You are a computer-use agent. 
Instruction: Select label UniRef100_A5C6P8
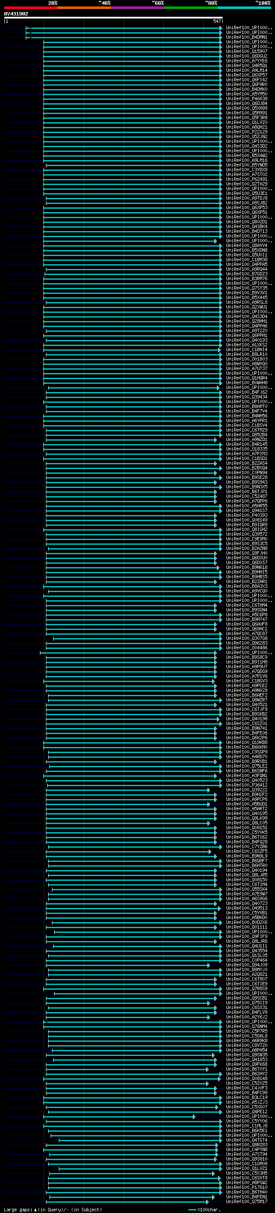point(247,614)
